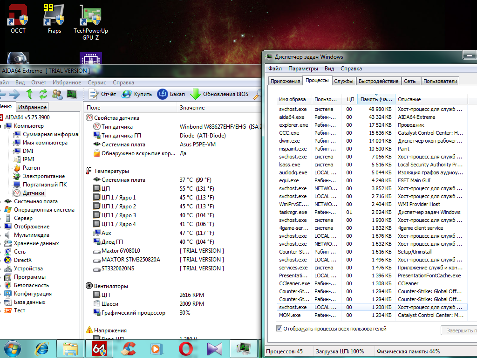Sort processes by Память column header
The width and height of the screenshot is (477, 358).
point(376,99)
